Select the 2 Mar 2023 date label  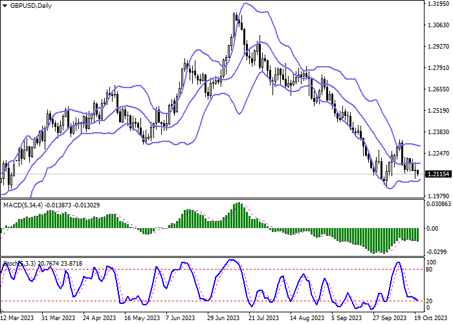pyautogui.click(x=17, y=318)
